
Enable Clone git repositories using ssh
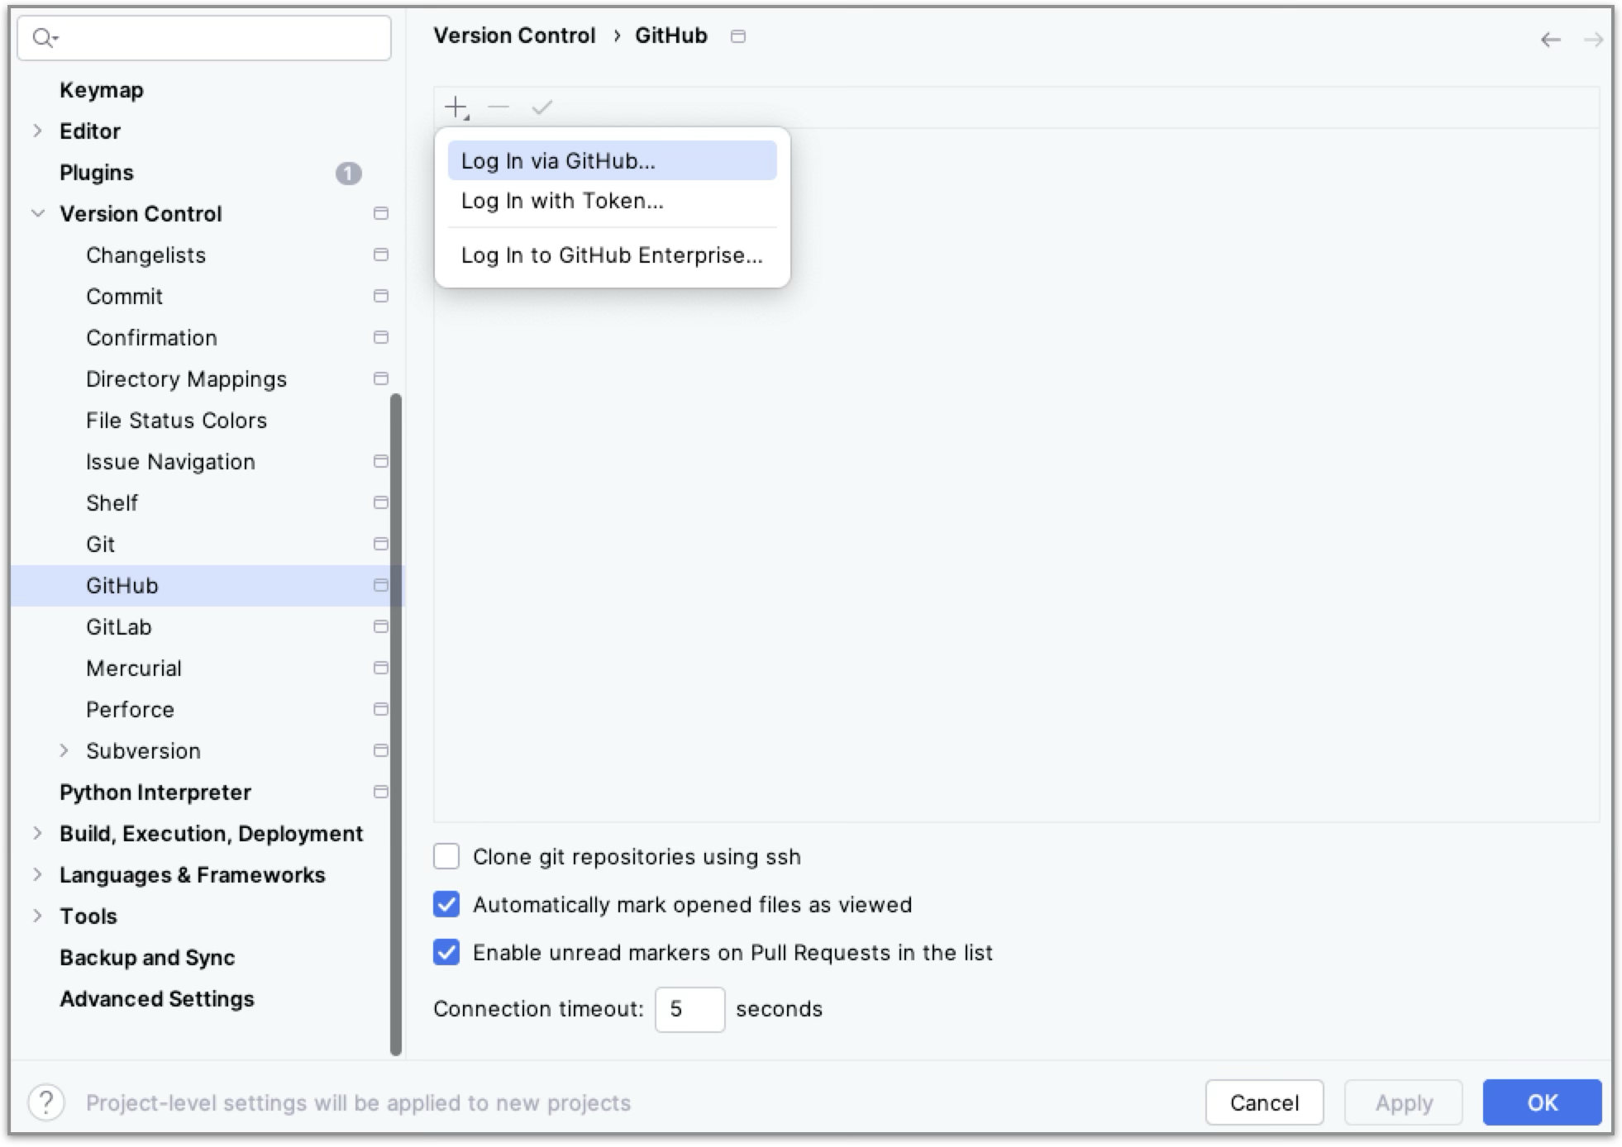point(446,856)
